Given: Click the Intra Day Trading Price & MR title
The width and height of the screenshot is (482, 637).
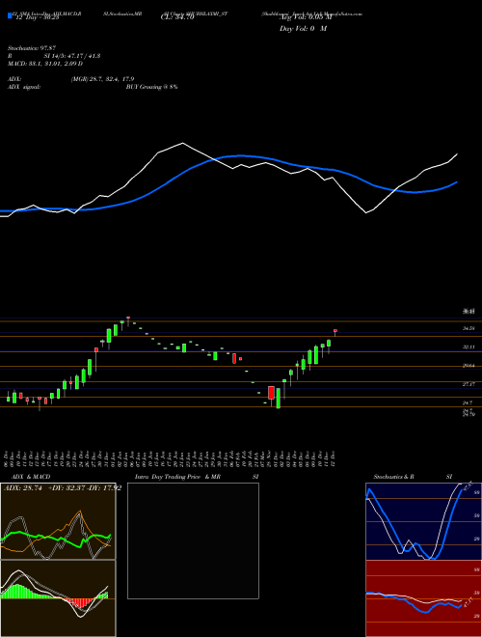Looking at the screenshot, I should coord(177,477).
